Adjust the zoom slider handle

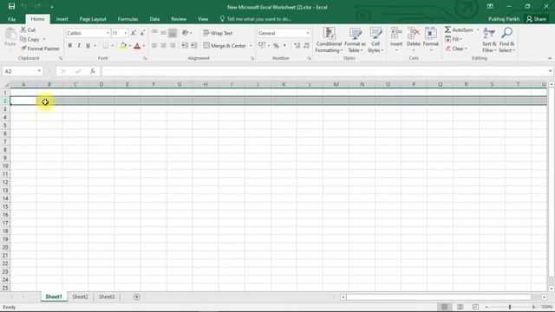(x=510, y=307)
